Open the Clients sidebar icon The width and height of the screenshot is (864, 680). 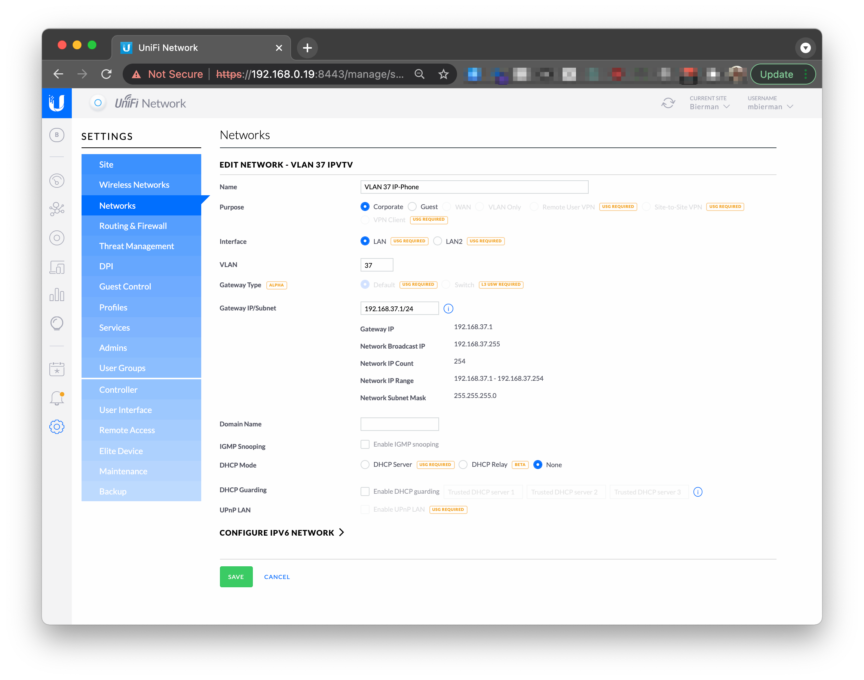(x=56, y=267)
